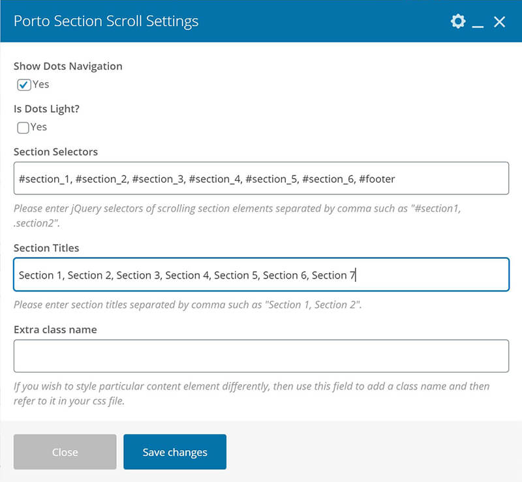Click the Porto Section Scroll Settings title
522x482 pixels.
(106, 22)
